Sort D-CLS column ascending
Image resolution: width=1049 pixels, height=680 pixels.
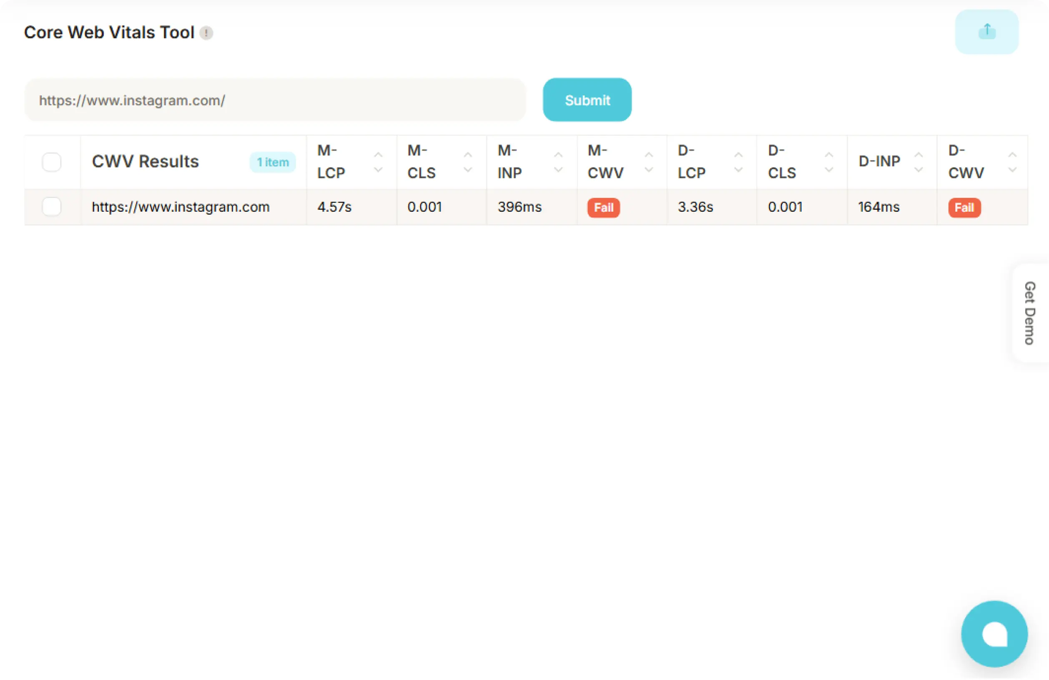[830, 154]
